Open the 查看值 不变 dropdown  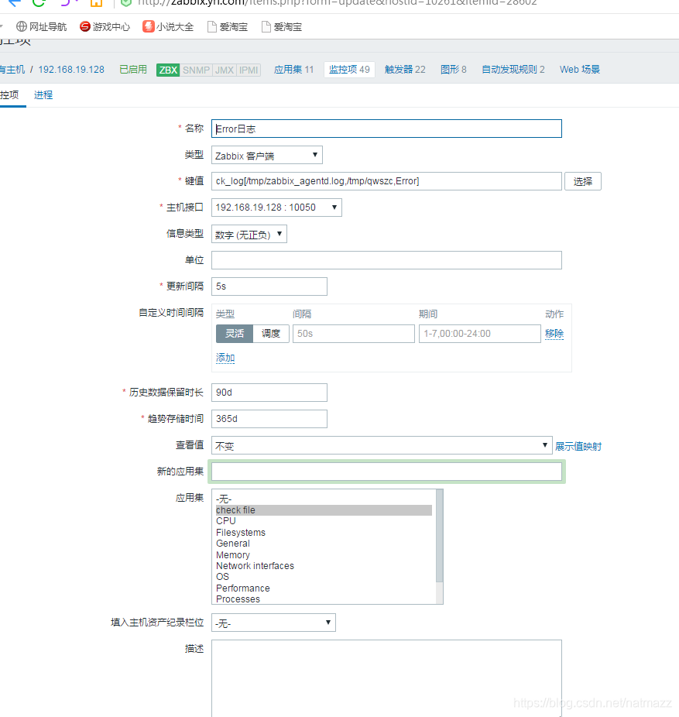click(x=382, y=445)
